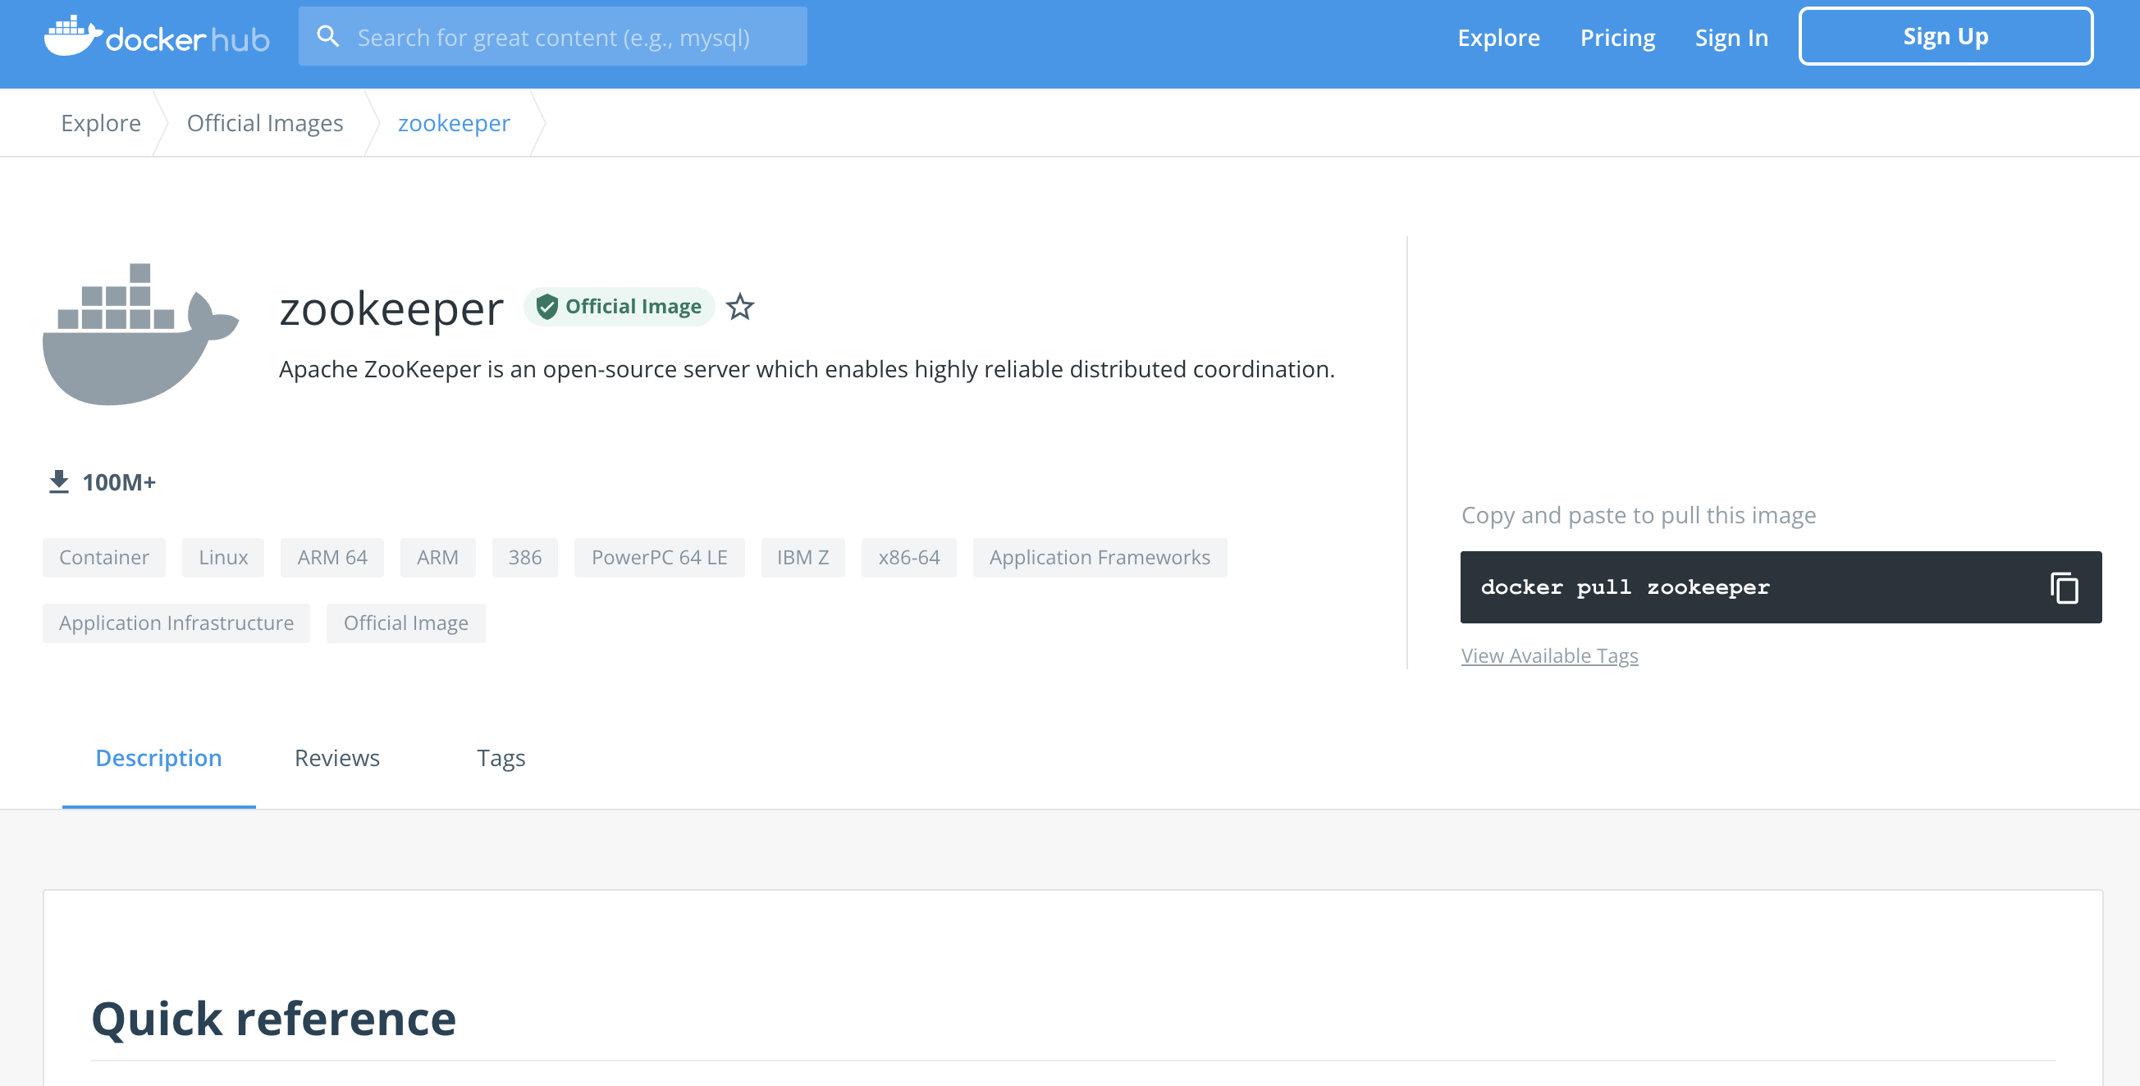Switch to the Description tab
This screenshot has height=1086, width=2140.
(158, 758)
